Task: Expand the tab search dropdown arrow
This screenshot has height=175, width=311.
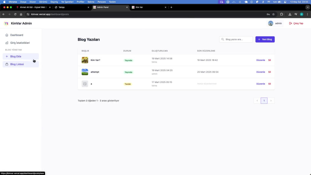Action: coord(308,7)
